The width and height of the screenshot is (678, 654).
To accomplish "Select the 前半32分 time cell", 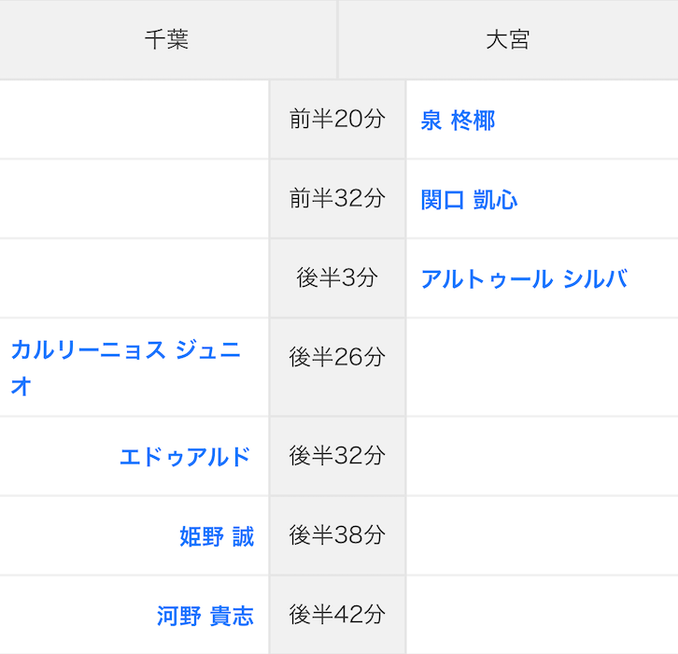I will point(337,199).
